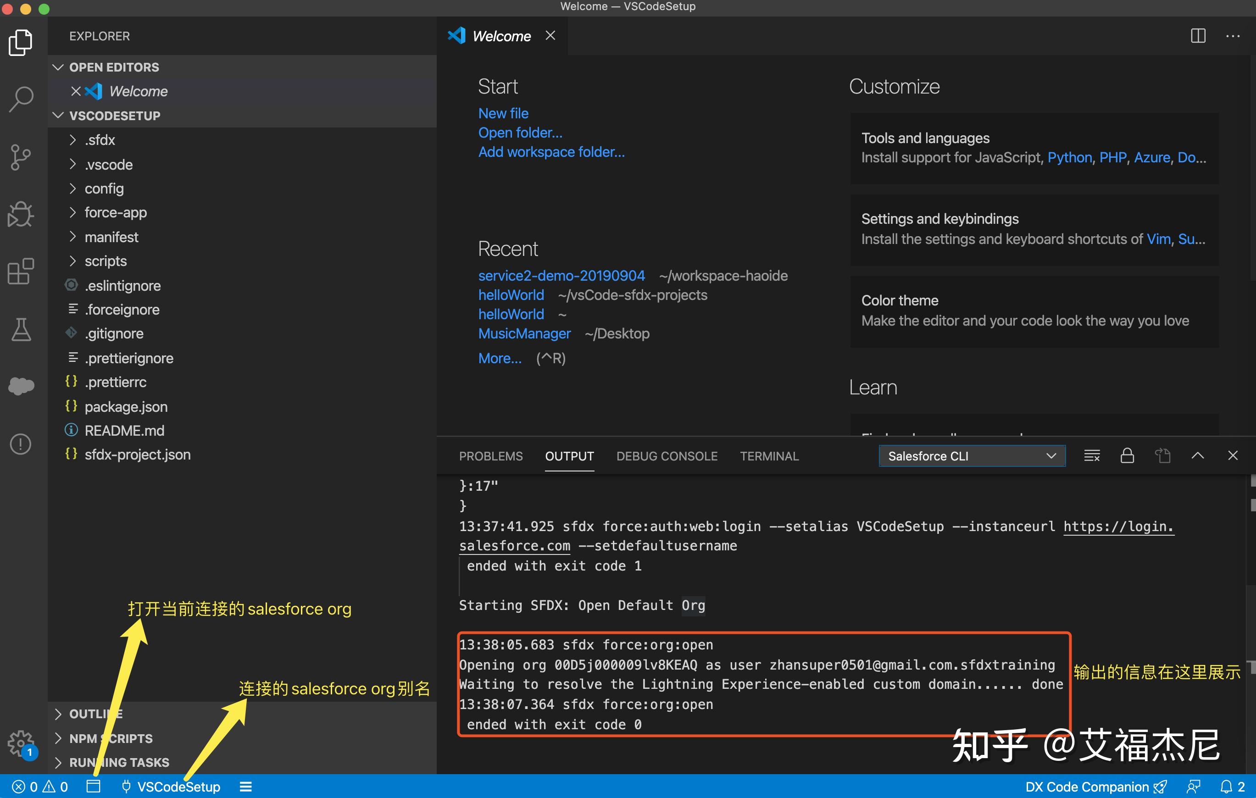Close the Welcome editor tab

(550, 35)
